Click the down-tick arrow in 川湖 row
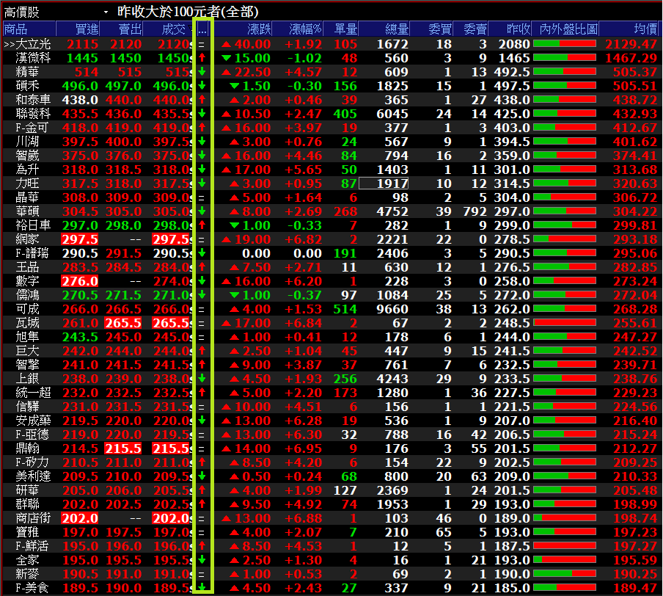The width and height of the screenshot is (663, 596). (x=202, y=142)
